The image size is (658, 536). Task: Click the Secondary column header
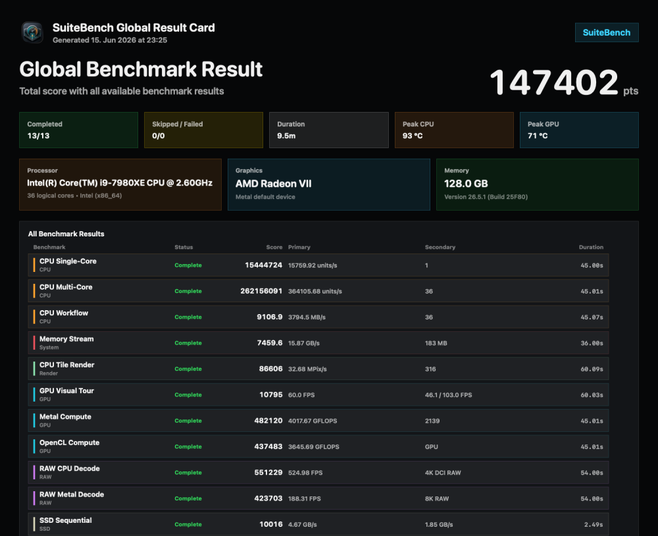click(440, 247)
